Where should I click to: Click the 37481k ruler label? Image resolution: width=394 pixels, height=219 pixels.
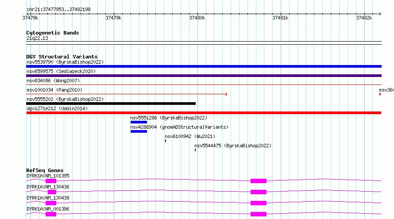(280, 18)
